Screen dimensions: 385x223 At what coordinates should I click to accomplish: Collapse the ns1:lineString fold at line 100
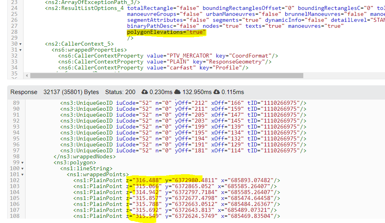[22, 169]
